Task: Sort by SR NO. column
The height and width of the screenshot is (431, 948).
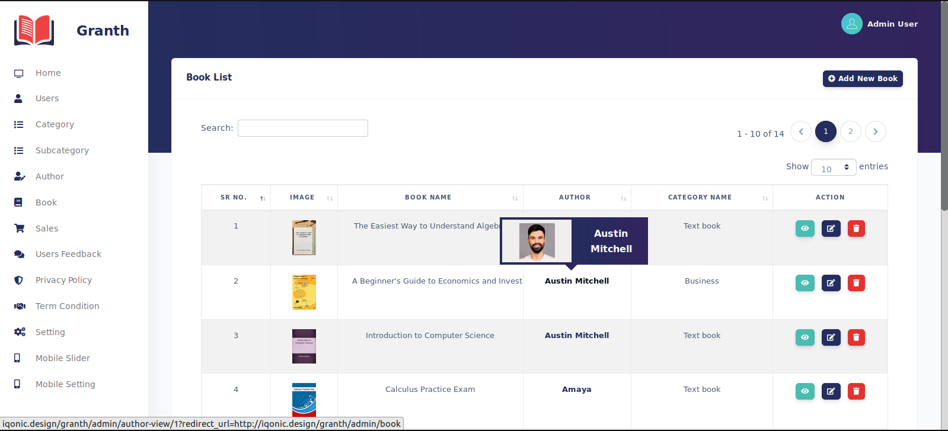Action: coord(236,198)
